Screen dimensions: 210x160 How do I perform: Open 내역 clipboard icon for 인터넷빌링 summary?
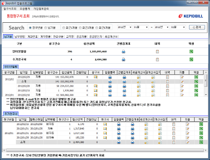[x=157, y=52]
